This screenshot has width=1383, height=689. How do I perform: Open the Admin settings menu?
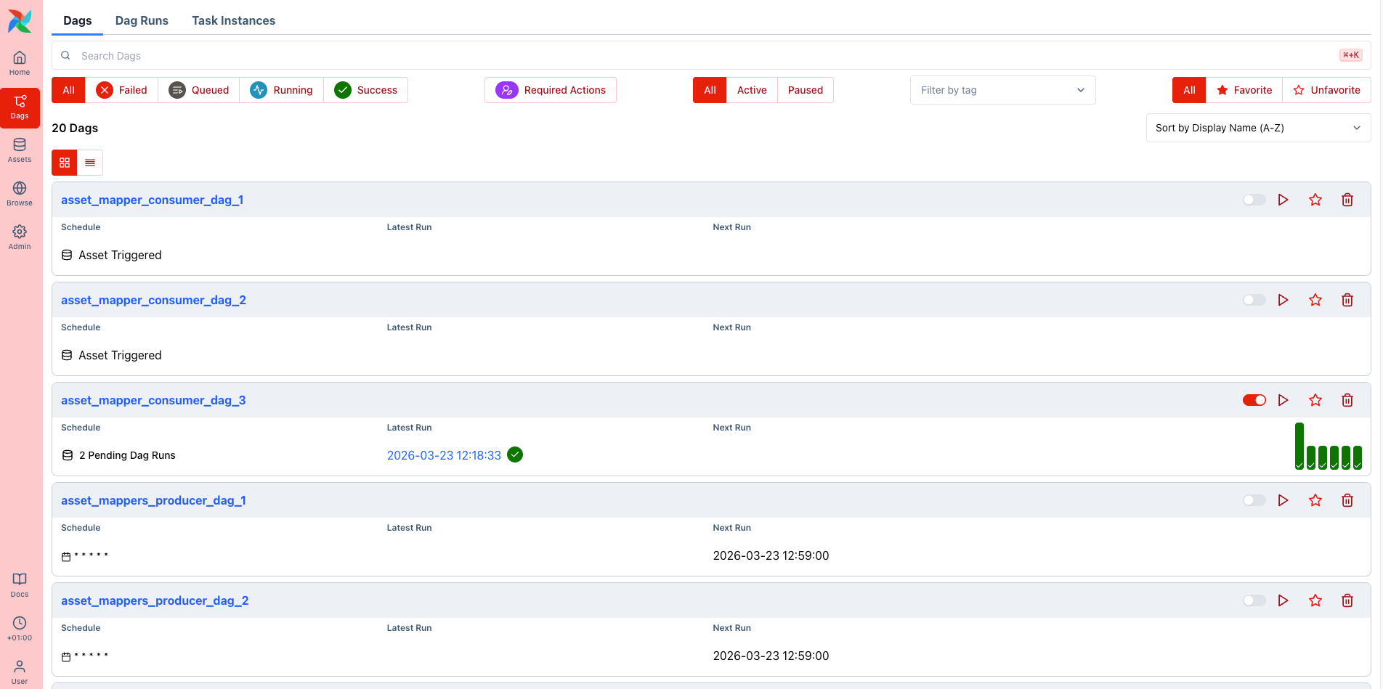click(x=20, y=237)
